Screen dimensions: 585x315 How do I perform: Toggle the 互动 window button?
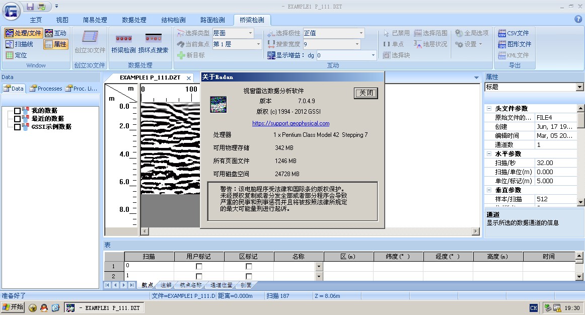pos(55,33)
